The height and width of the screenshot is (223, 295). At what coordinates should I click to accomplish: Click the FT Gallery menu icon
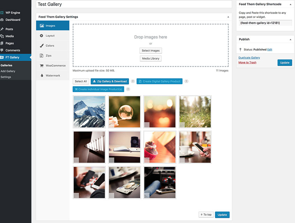pos(2,58)
